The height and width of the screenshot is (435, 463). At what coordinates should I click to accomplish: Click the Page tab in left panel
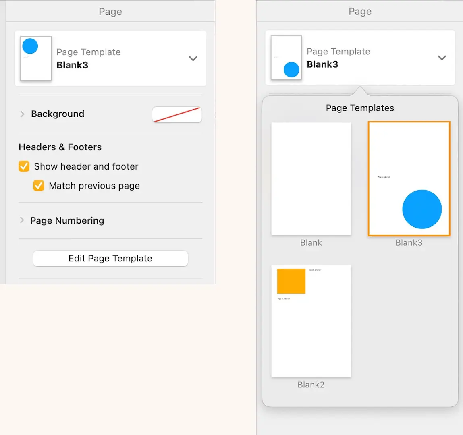[x=110, y=12]
